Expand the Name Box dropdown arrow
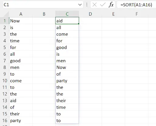 click(80, 5)
